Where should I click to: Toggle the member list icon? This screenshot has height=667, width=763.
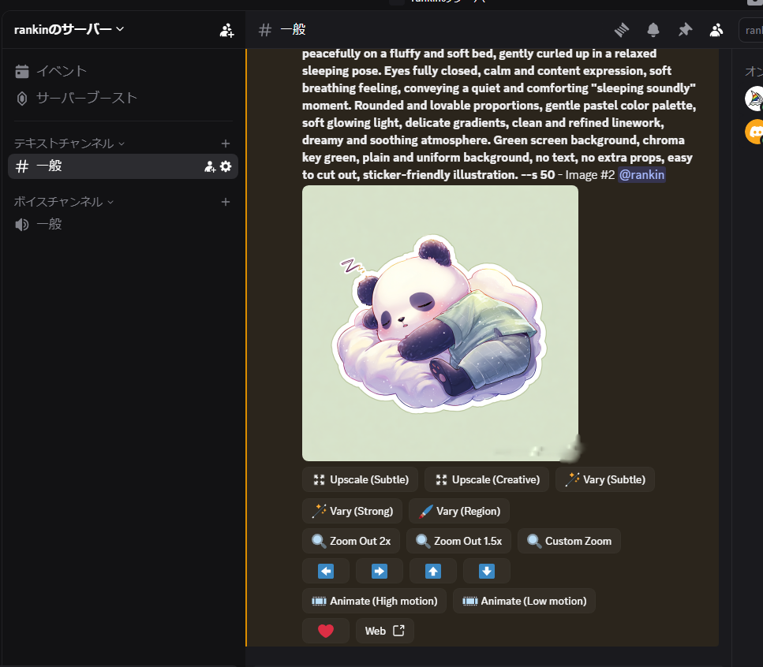tap(716, 30)
